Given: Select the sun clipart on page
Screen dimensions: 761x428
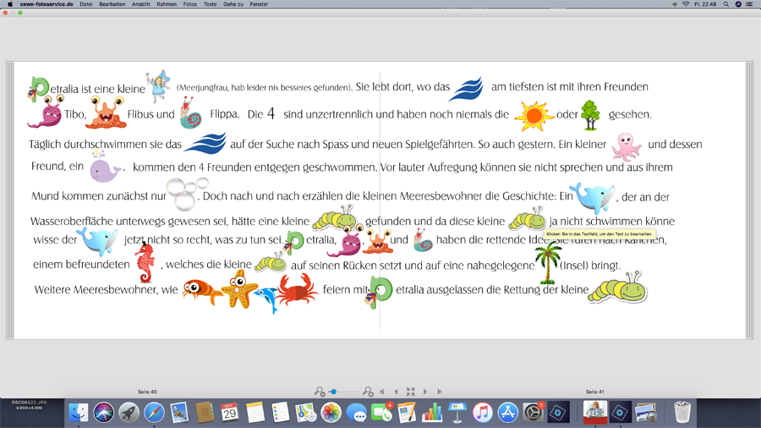Looking at the screenshot, I should (x=534, y=116).
